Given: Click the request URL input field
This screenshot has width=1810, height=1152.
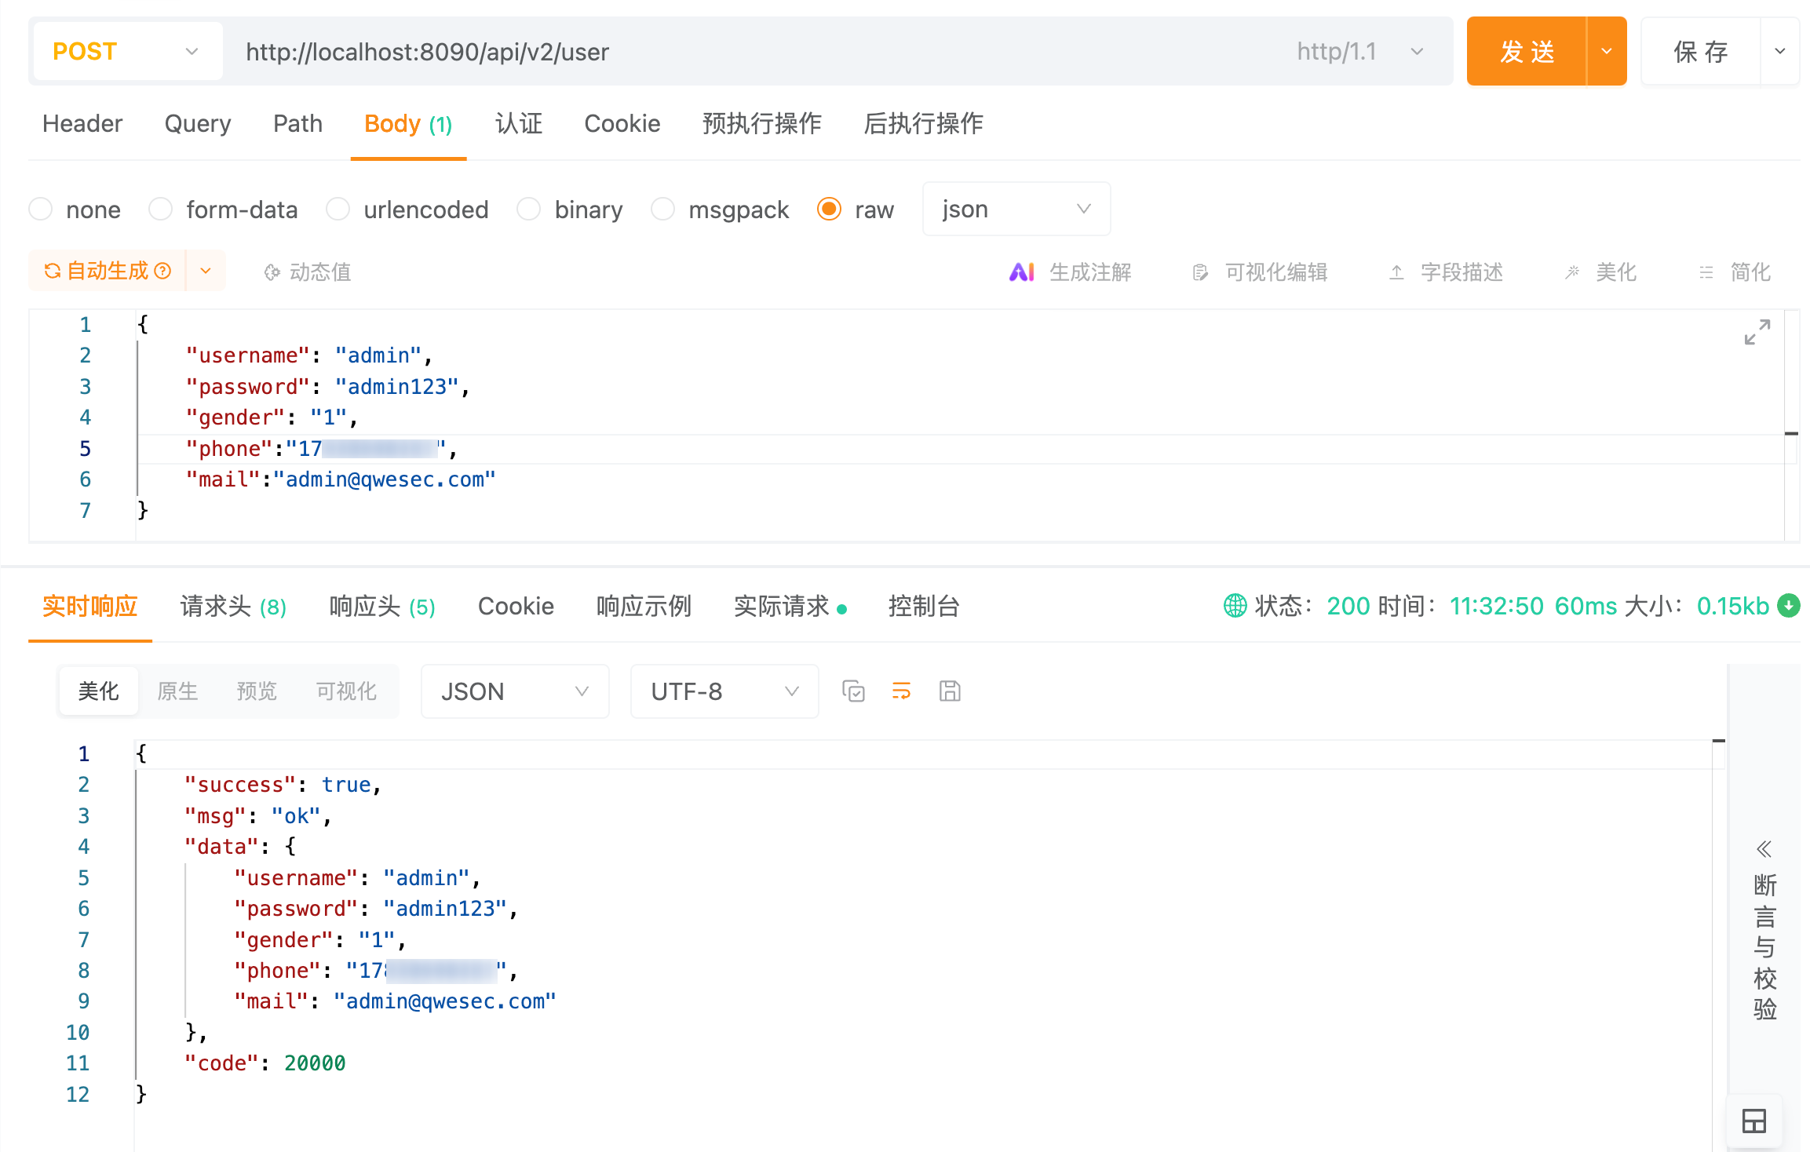Looking at the screenshot, I should click(754, 52).
